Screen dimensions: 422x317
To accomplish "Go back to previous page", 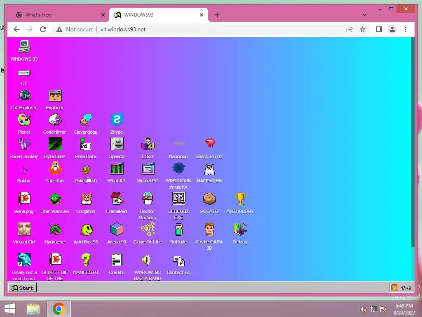I will coord(16,29).
